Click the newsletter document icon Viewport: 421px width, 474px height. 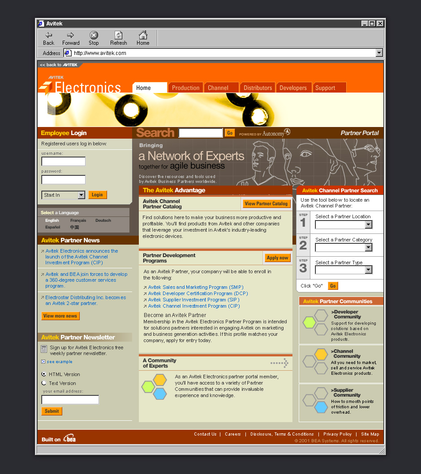click(x=44, y=349)
